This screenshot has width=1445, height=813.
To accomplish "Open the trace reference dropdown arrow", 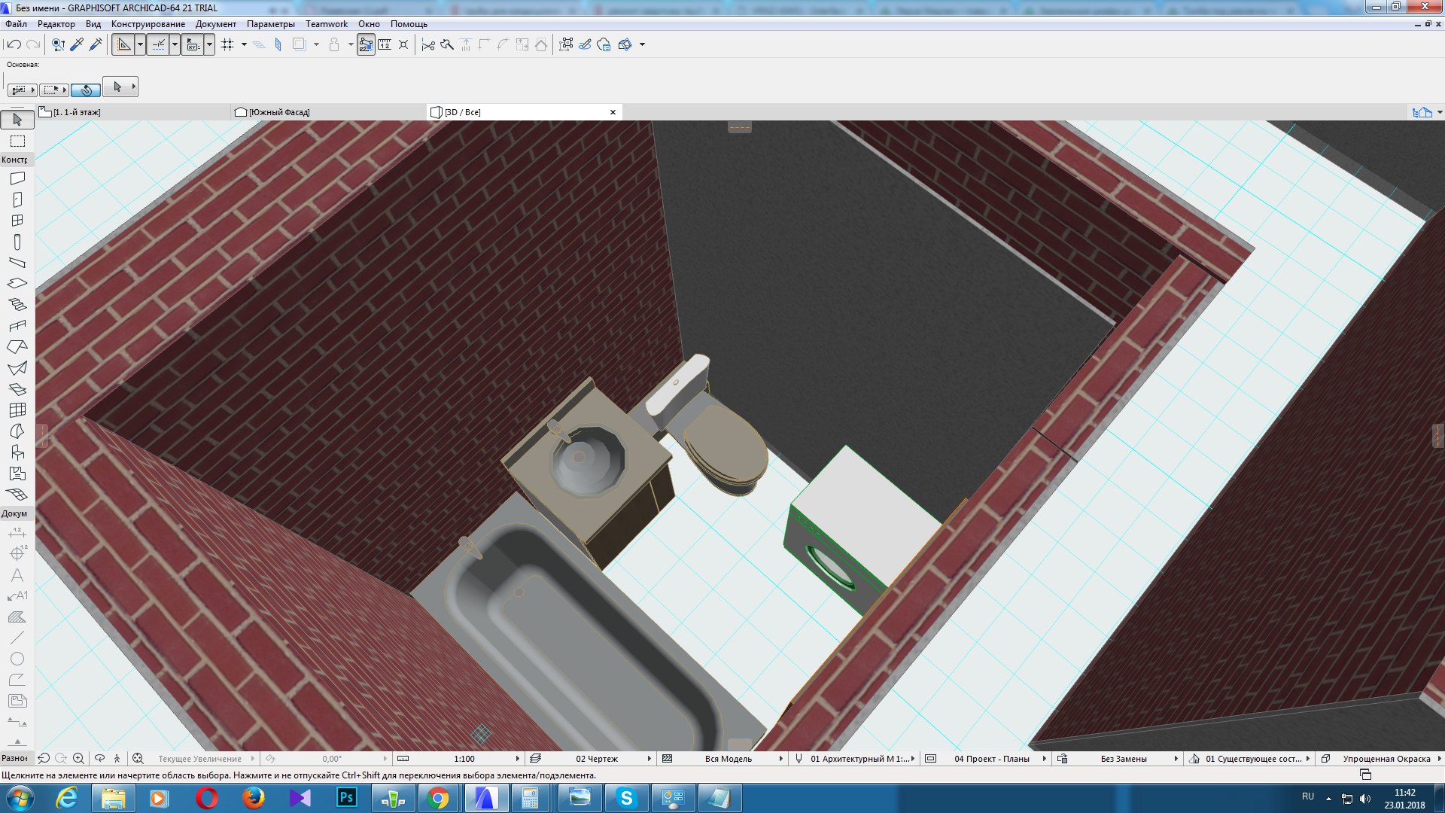I will tap(316, 44).
